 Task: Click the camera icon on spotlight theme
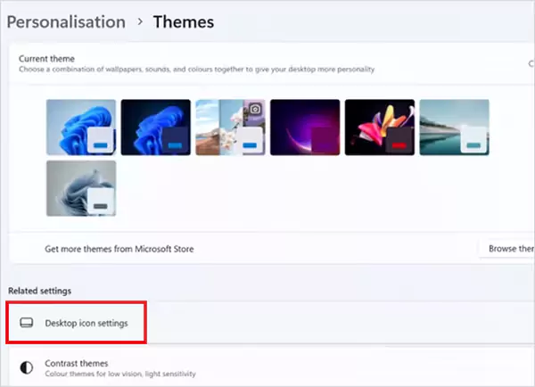point(255,109)
